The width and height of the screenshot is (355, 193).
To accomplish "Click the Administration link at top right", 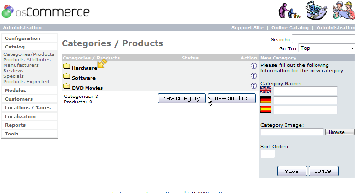I will click(335, 27).
